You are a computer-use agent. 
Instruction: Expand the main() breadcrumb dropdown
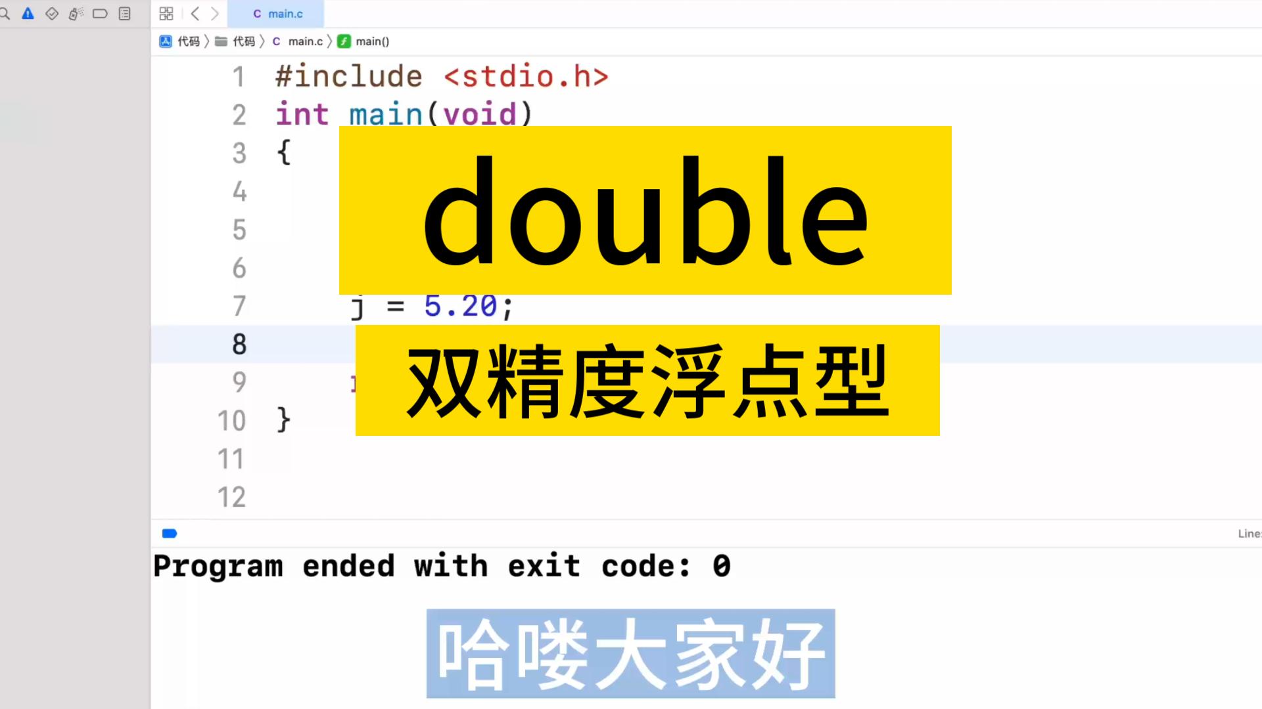tap(372, 41)
